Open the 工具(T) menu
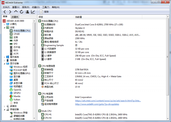Viewport: 171px width, 122px height. click(x=46, y=7)
